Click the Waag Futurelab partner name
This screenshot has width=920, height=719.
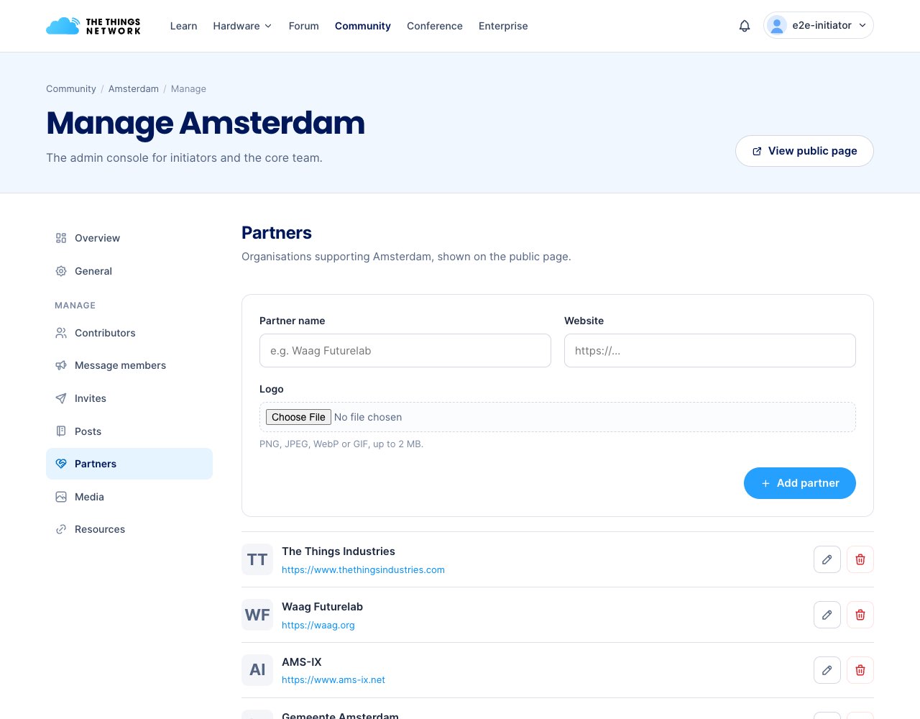(x=322, y=607)
